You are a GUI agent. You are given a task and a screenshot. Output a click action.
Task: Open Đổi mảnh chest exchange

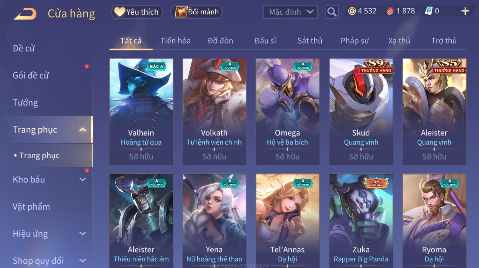tap(197, 12)
